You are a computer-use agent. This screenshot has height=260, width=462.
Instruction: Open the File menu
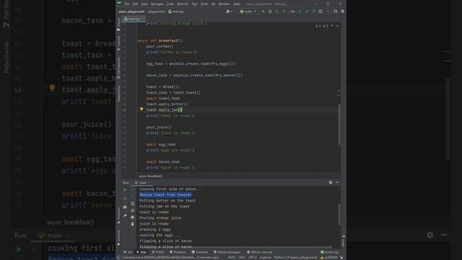127,4
